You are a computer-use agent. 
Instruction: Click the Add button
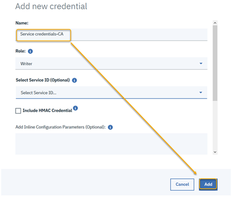click(x=208, y=184)
